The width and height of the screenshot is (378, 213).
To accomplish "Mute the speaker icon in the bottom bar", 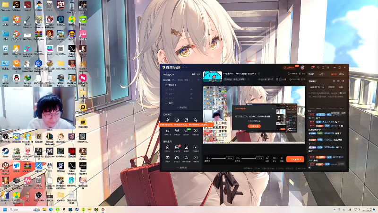I will coord(237,158).
